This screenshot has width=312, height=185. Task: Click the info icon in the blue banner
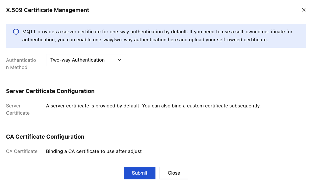pos(16,32)
